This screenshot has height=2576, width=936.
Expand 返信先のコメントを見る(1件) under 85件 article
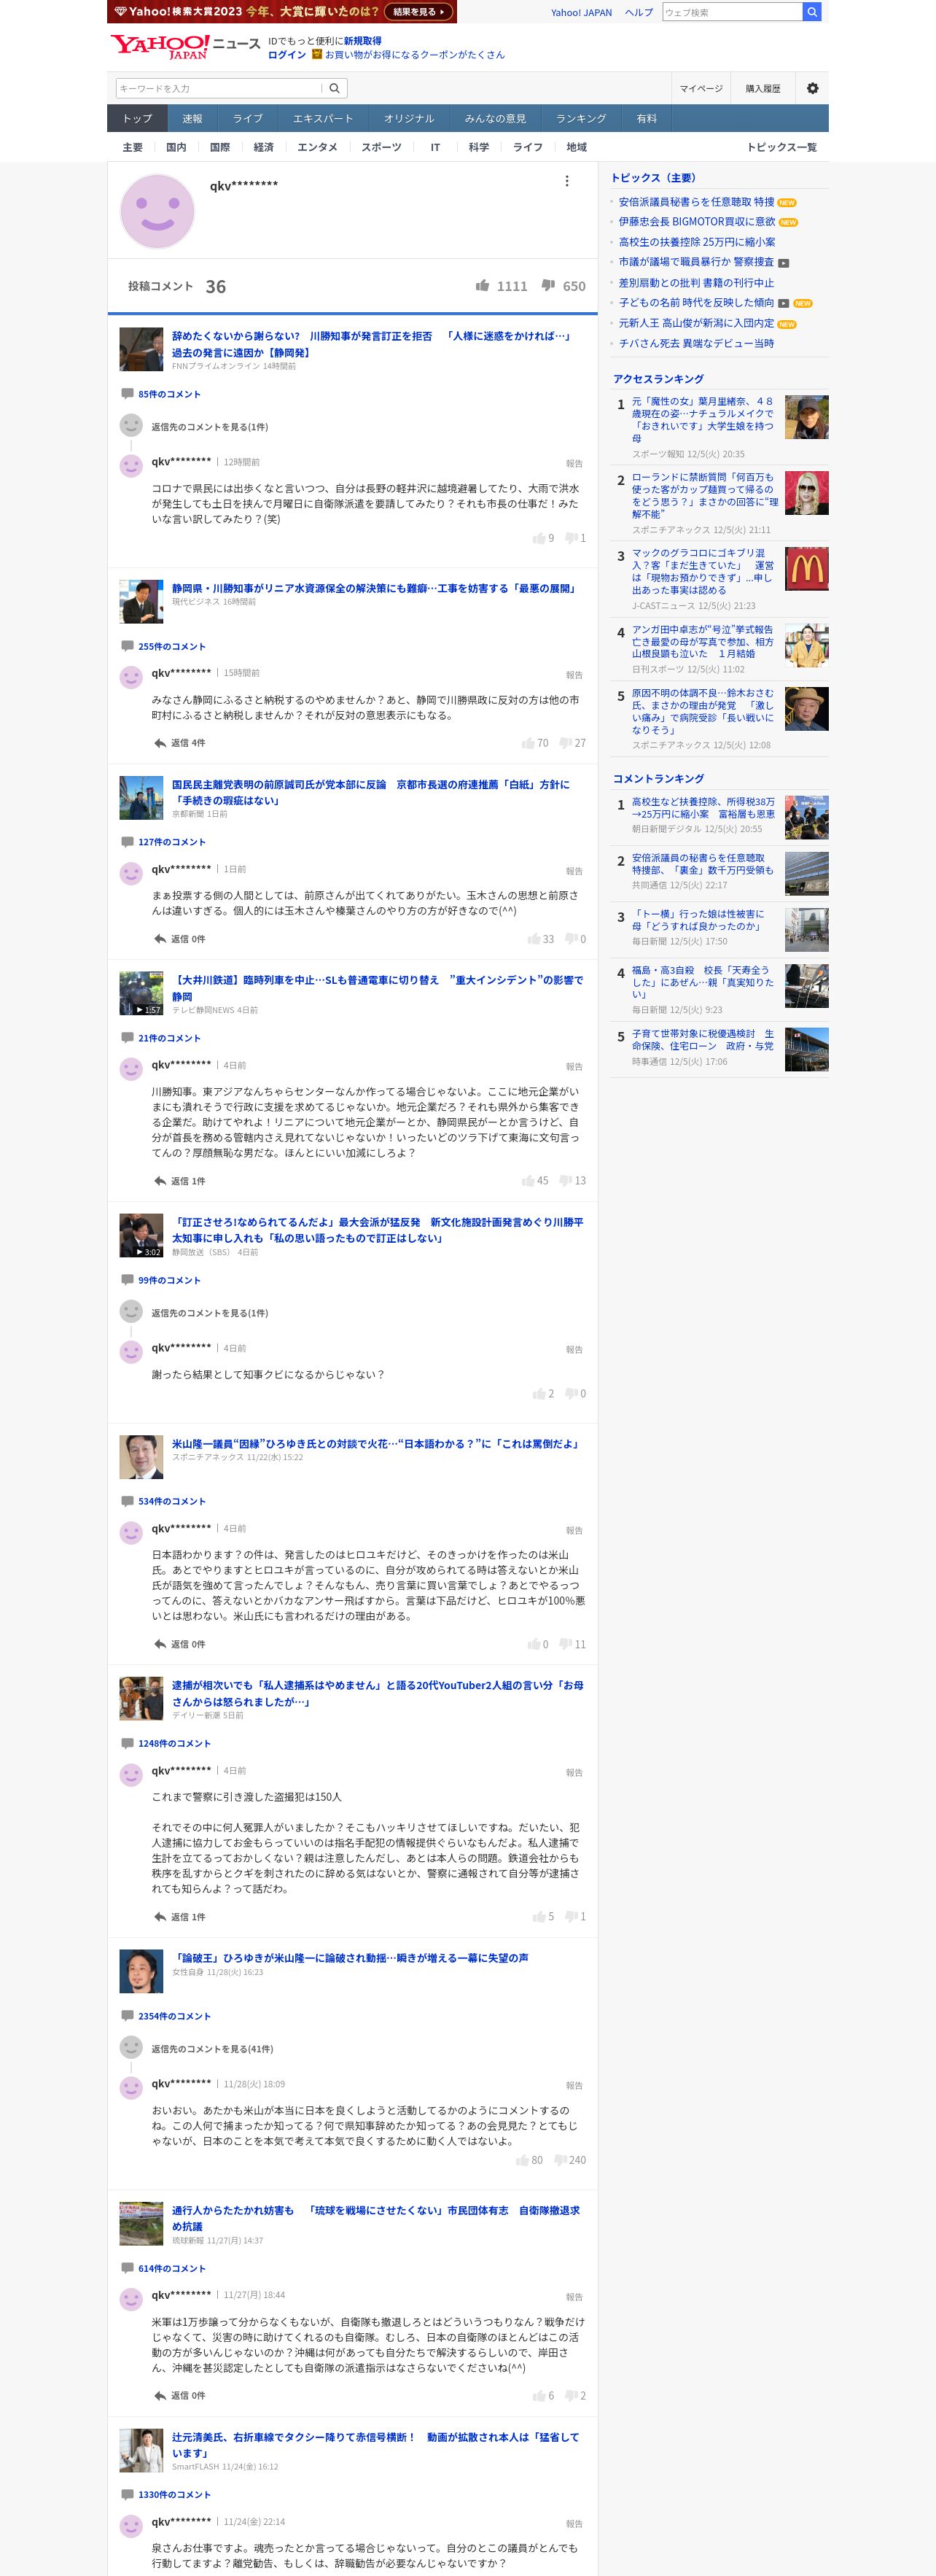209,427
